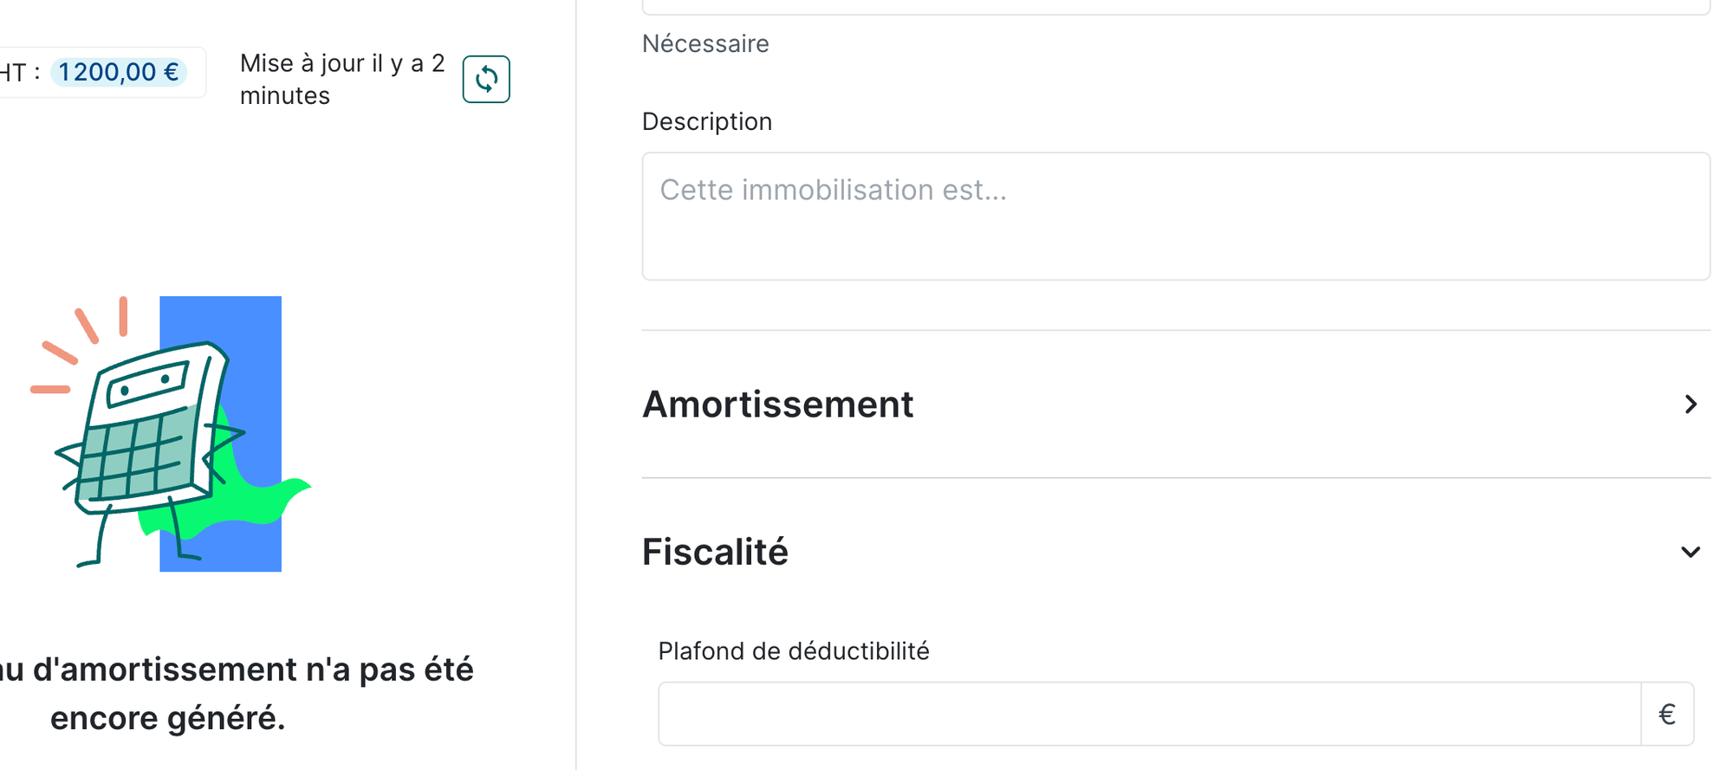The width and height of the screenshot is (1733, 770).
Task: Collapse Fiscalité using the down chevron
Action: (x=1691, y=553)
